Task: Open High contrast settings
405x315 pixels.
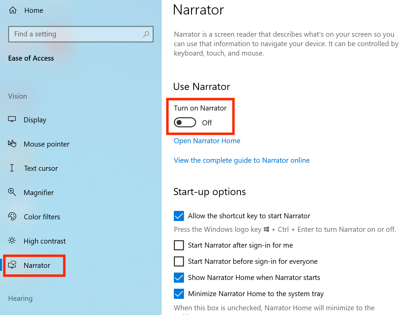Action: coord(45,241)
